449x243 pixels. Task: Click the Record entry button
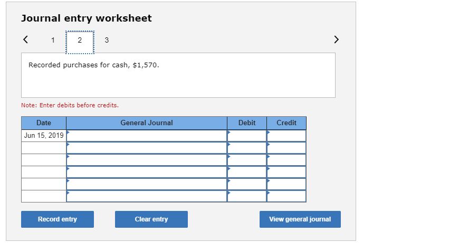(58, 219)
